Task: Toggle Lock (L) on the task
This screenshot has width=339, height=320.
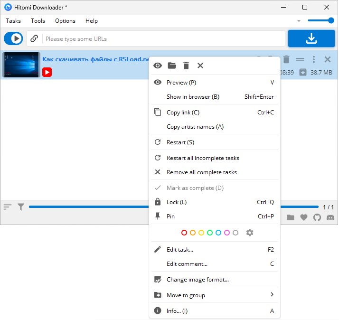Action: 214,202
